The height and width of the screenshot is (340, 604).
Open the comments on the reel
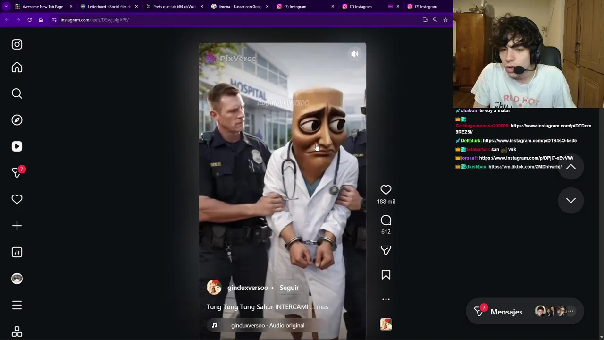coord(386,221)
